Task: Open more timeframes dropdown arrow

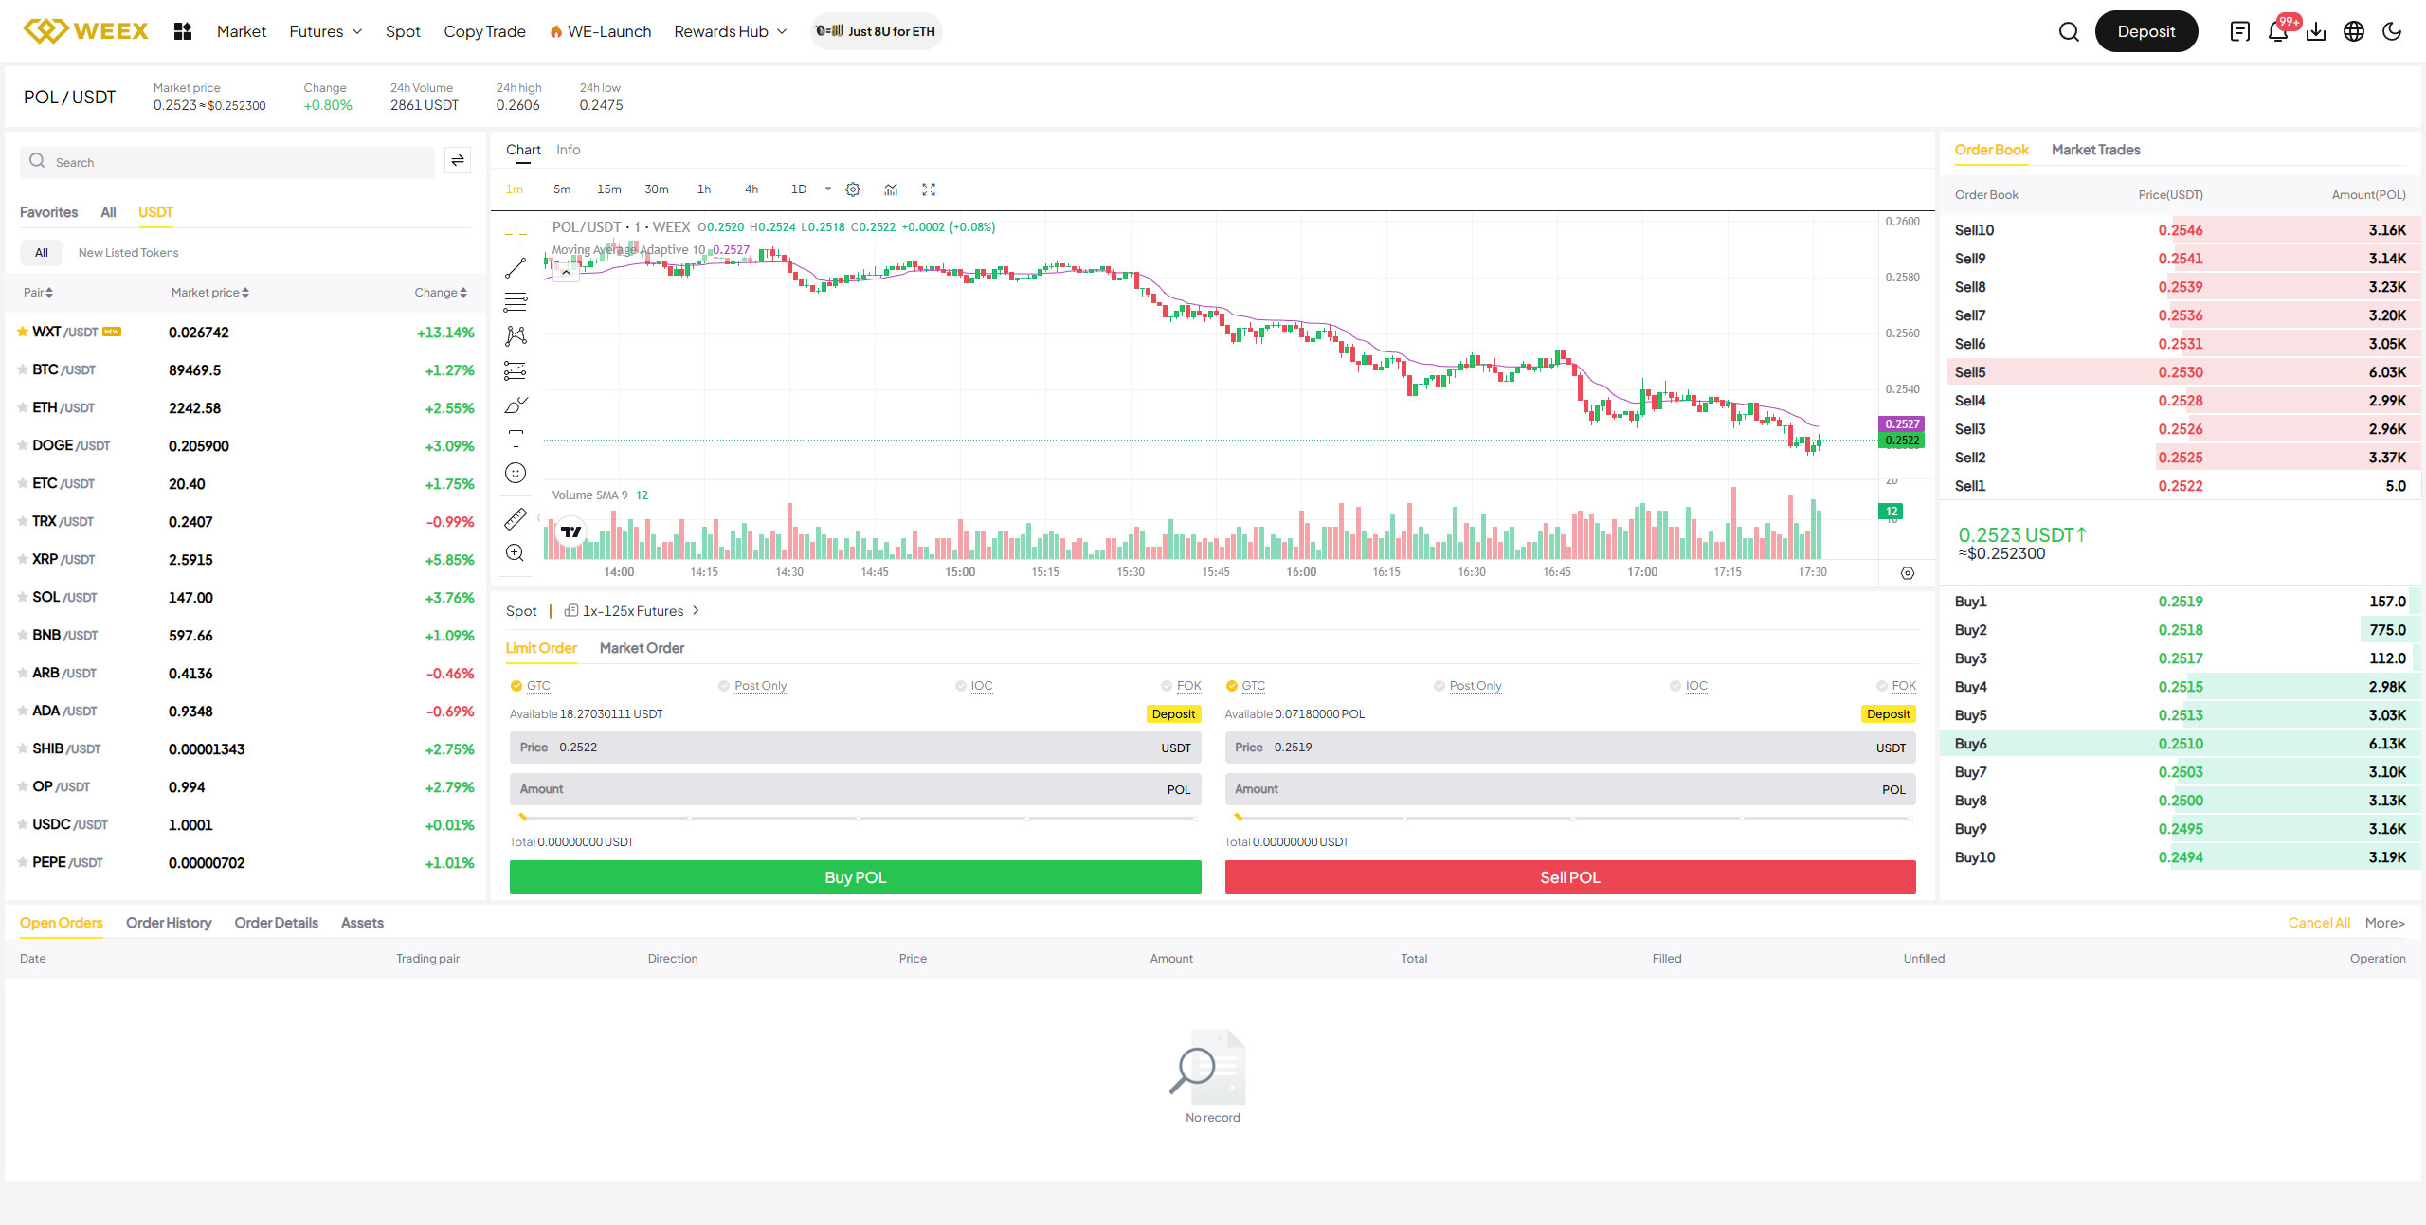Action: [827, 189]
